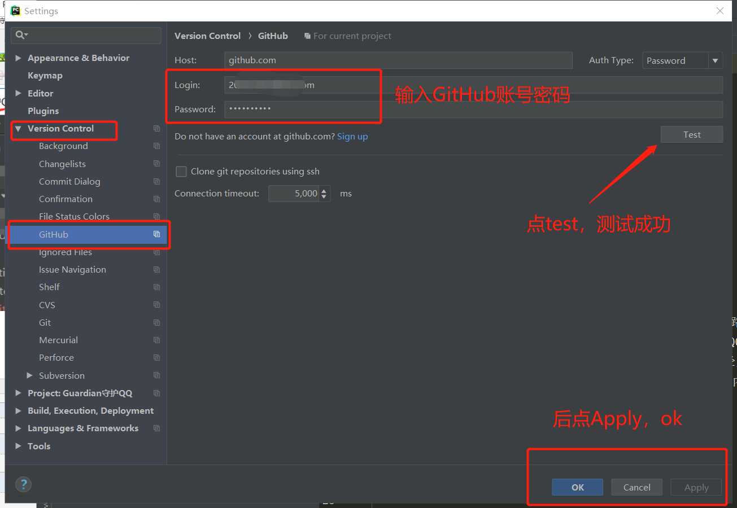Follow the 'Sign up' link
This screenshot has height=508, width=737.
[352, 137]
